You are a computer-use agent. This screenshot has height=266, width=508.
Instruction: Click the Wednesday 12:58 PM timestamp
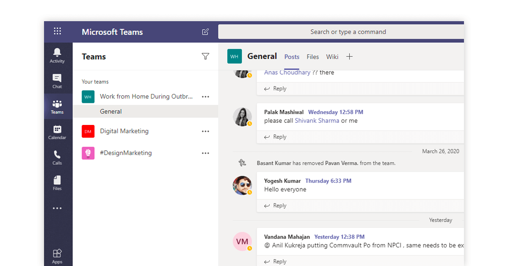[336, 112]
